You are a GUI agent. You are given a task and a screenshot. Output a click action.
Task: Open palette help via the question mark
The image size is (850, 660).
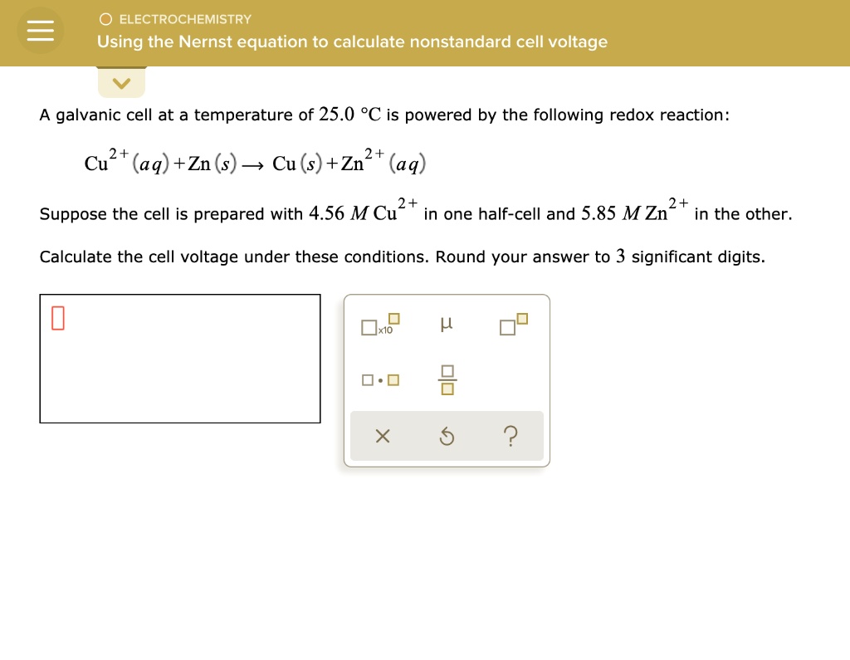pos(511,436)
